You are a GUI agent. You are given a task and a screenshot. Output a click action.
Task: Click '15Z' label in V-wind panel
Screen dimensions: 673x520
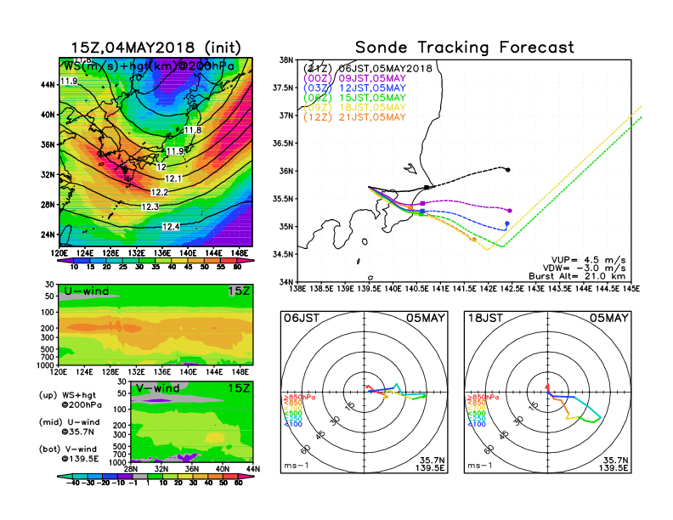(x=239, y=388)
